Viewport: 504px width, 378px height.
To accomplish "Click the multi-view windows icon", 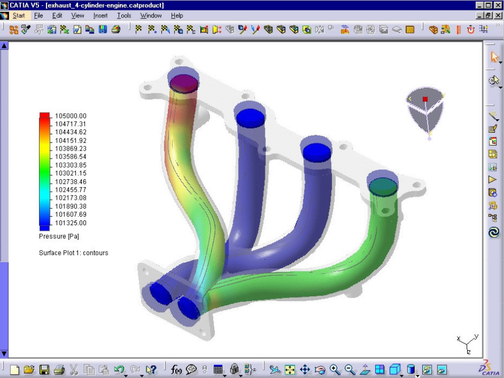I will (x=379, y=370).
